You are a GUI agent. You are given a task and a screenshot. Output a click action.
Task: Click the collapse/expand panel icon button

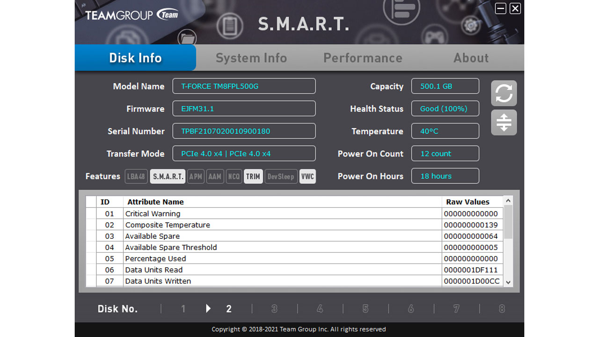pos(504,123)
